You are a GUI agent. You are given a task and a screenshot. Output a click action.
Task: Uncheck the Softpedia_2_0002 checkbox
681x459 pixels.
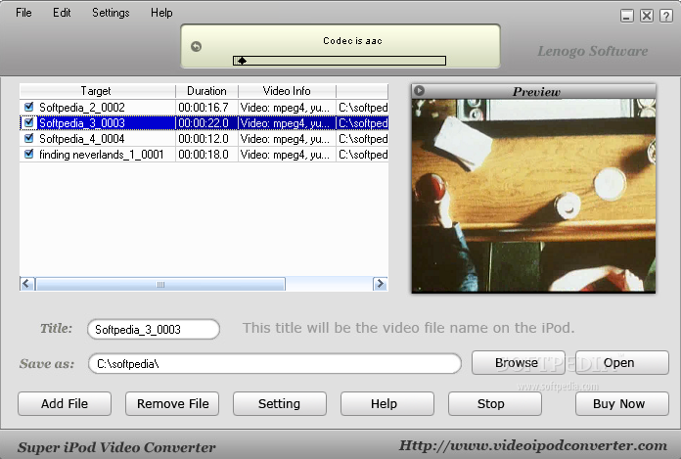[x=29, y=107]
